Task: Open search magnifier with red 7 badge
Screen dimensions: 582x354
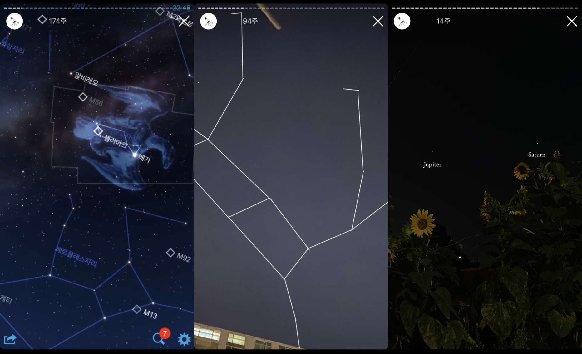Action: 159,338
